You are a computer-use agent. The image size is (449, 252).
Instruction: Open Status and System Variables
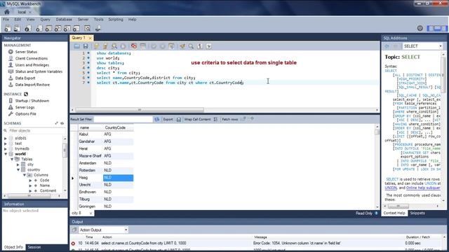[x=39, y=71]
